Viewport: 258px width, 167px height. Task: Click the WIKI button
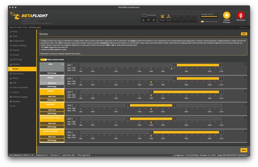point(244,34)
